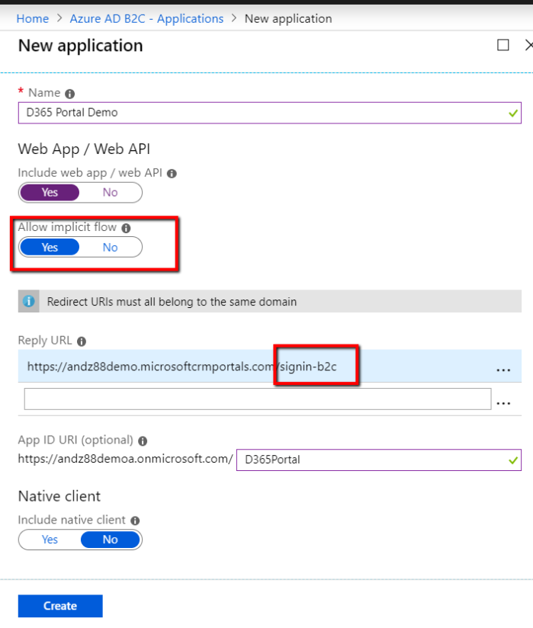Click the Create button
This screenshot has width=533, height=628.
pyautogui.click(x=60, y=606)
